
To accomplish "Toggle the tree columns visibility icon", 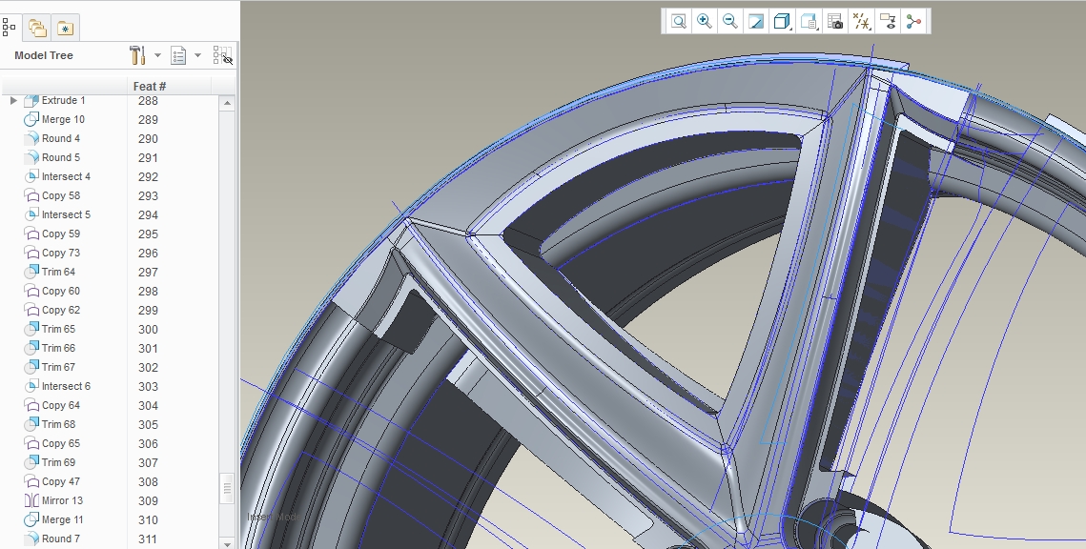I will pyautogui.click(x=222, y=55).
